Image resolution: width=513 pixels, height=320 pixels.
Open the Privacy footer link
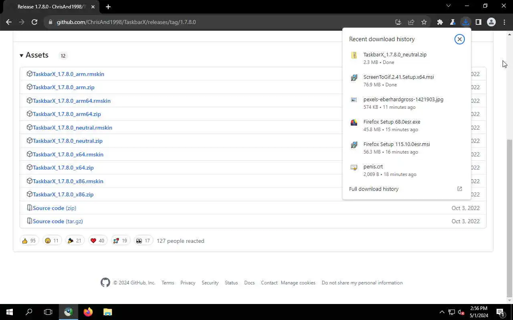coord(188,282)
